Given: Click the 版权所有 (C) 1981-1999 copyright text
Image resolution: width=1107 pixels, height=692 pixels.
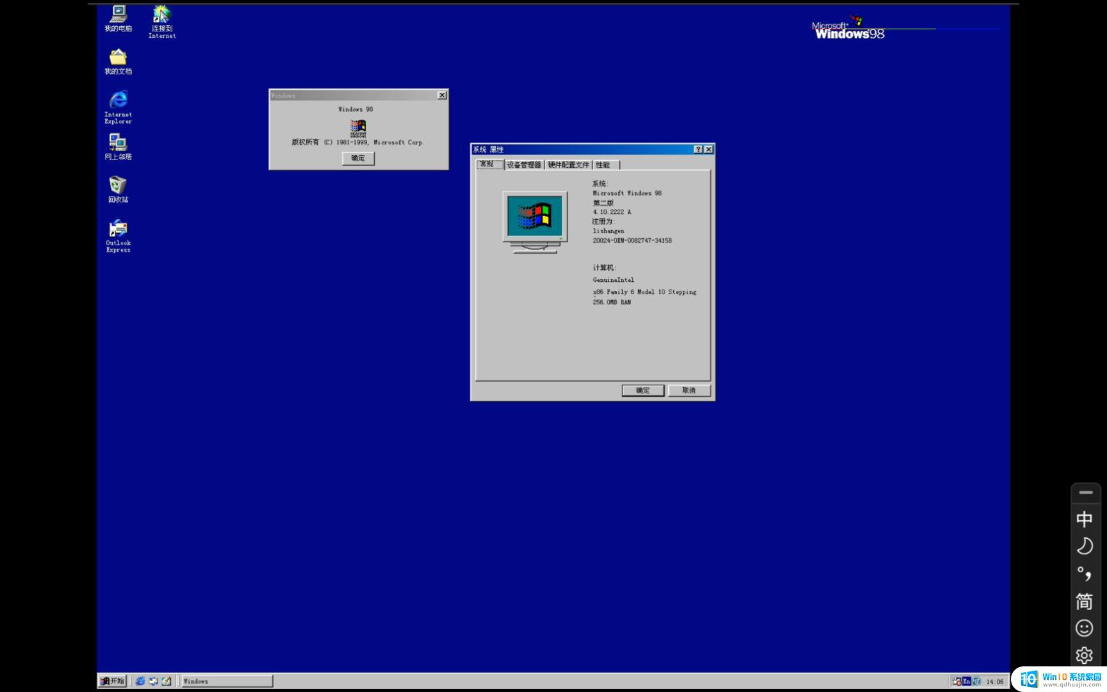Looking at the screenshot, I should 358,142.
